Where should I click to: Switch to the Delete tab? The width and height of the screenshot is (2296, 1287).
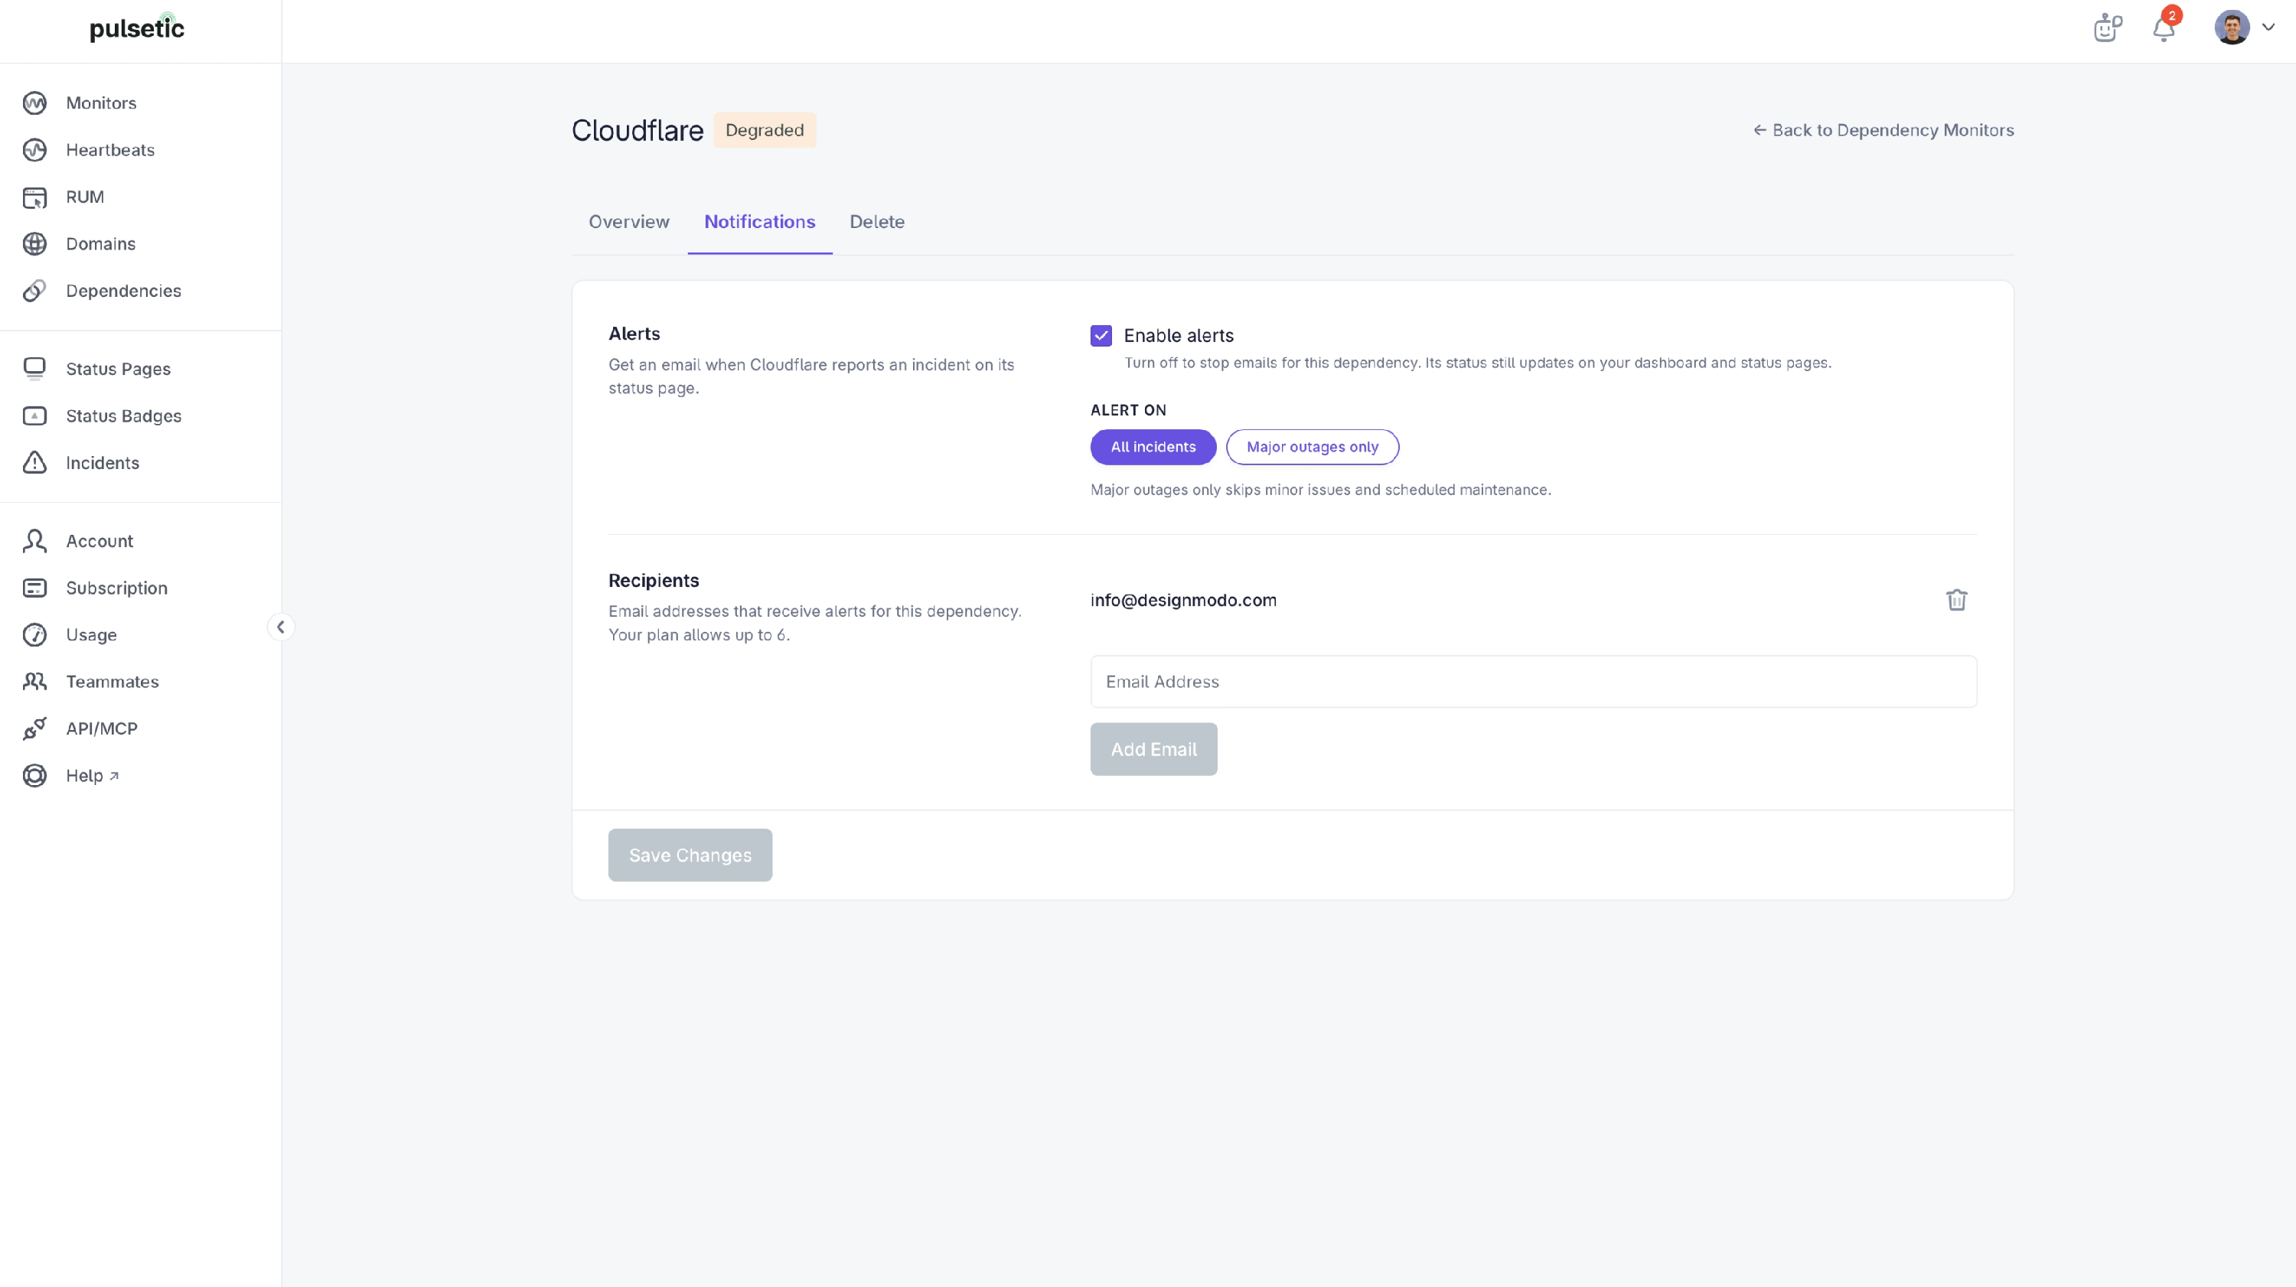pos(877,222)
